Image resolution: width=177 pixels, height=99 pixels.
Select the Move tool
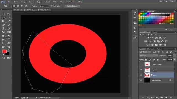(x=9, y=14)
